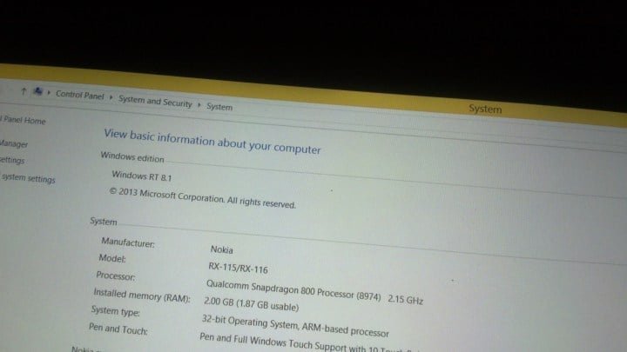
Task: Open the Remote settings sidebar link
Action: pos(12,160)
